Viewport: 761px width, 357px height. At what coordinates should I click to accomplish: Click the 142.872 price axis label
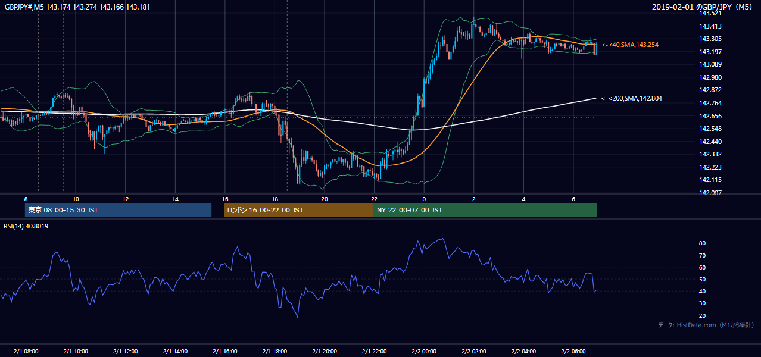click(x=710, y=90)
